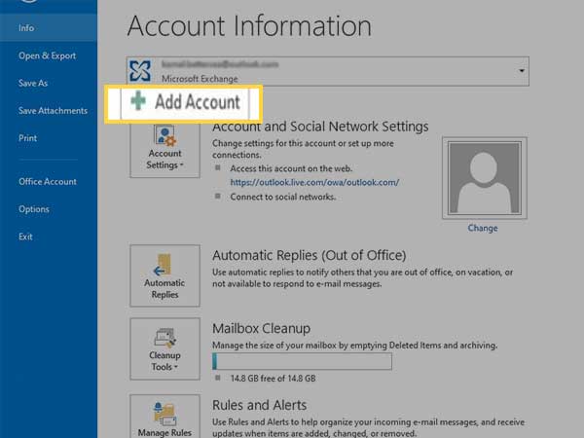Choose Save Attachments option
Viewport: 584px width, 438px height.
53,111
